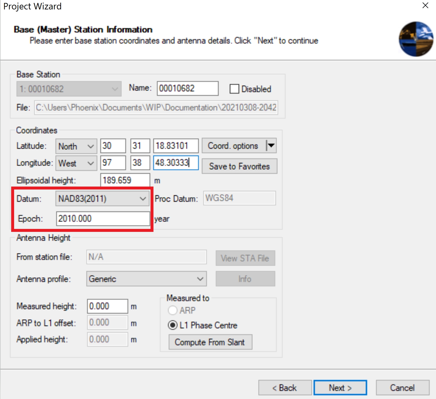Viewport: 436px width, 399px height.
Task: Enable the Disabled checkbox
Action: [x=234, y=89]
